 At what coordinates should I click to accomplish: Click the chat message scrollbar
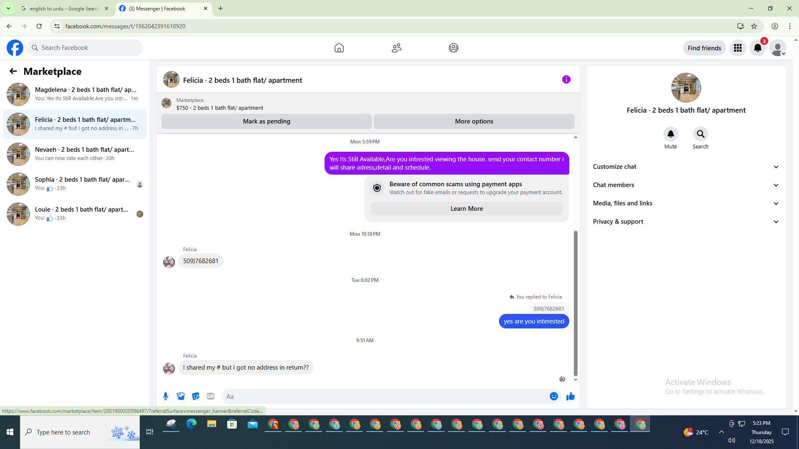click(576, 303)
